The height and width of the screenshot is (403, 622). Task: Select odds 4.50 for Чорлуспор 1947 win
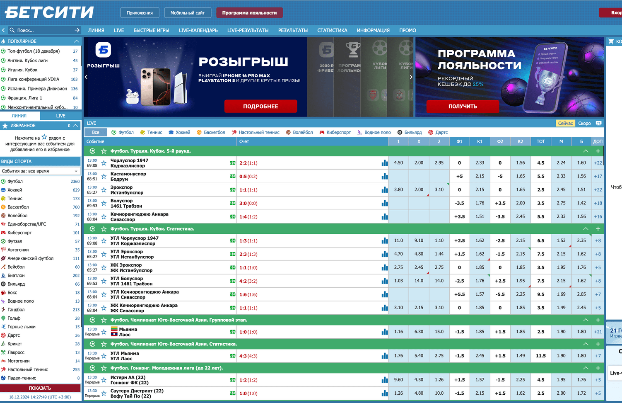click(x=398, y=163)
